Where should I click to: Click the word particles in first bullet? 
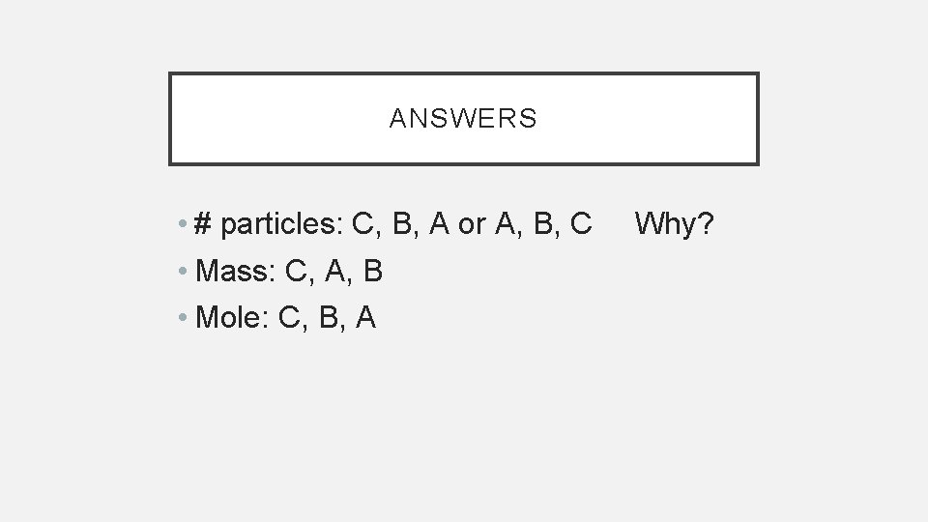[277, 225]
